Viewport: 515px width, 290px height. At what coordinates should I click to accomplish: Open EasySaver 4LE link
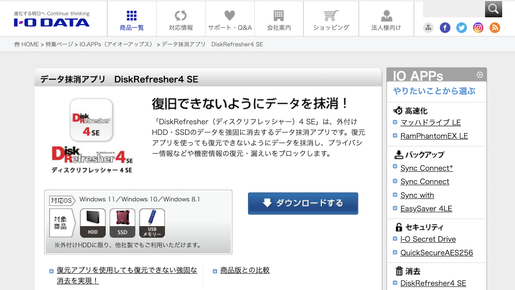[426, 209]
